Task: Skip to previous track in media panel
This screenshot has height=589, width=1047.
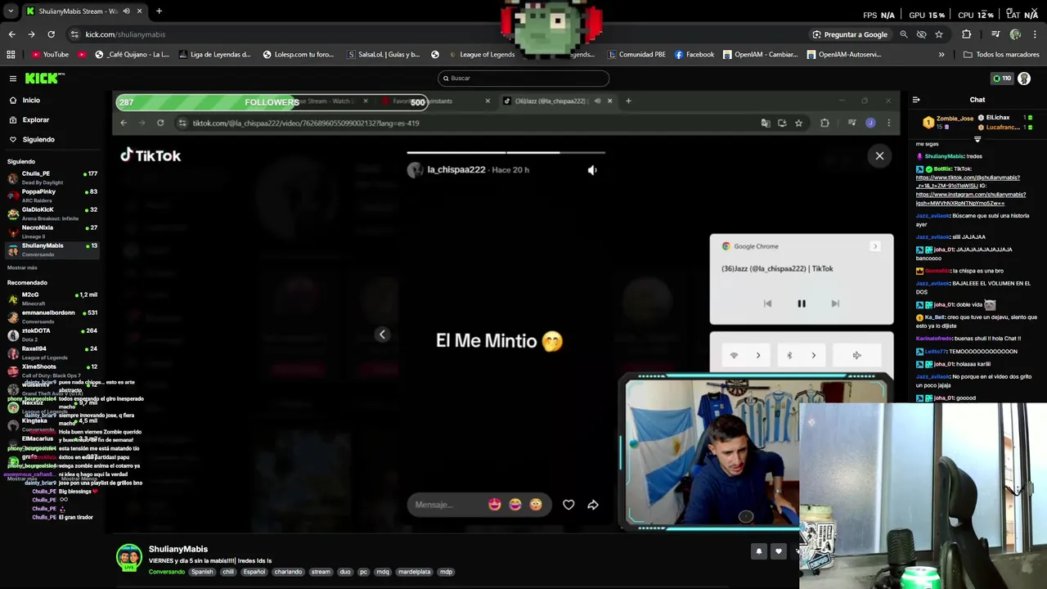Action: (x=767, y=303)
